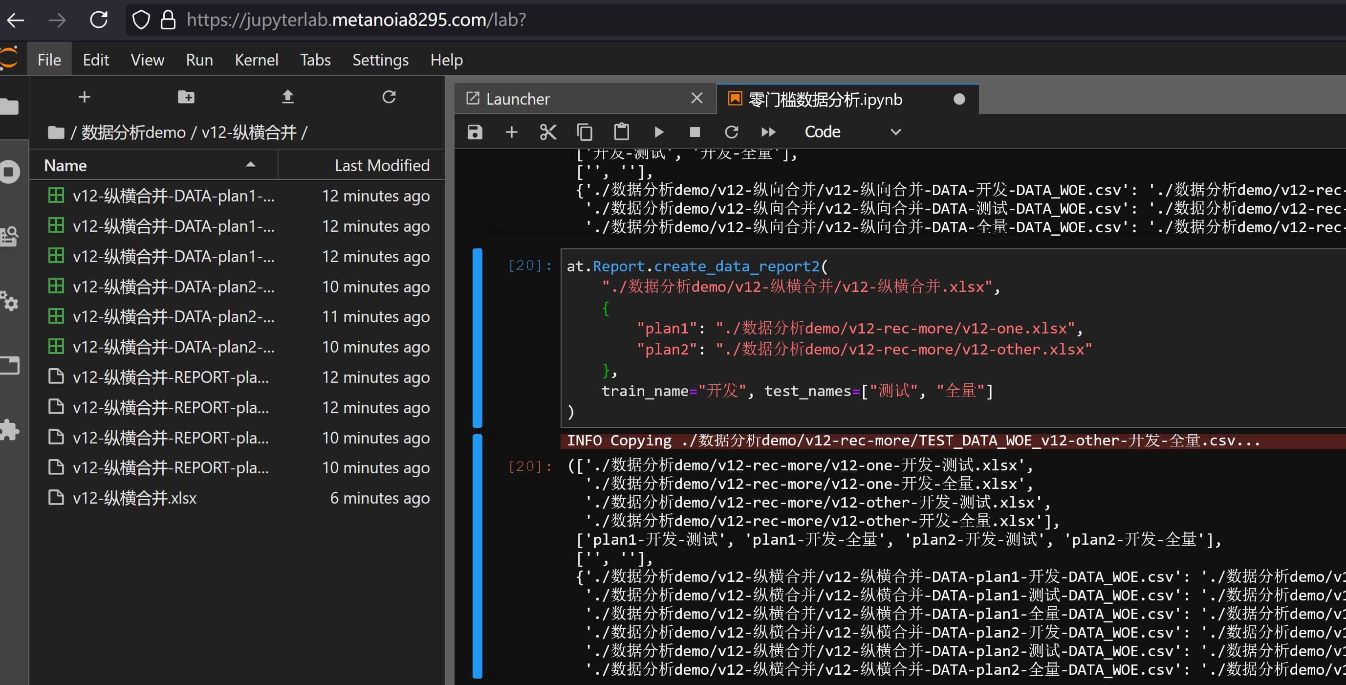Create a new folder in the file browser

(186, 97)
